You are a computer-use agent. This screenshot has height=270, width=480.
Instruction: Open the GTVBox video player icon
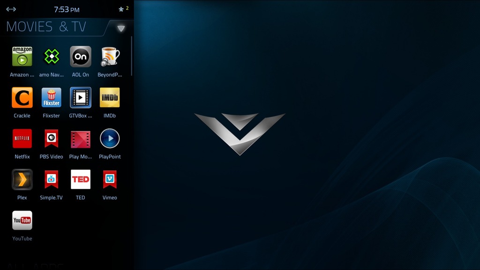(x=81, y=97)
